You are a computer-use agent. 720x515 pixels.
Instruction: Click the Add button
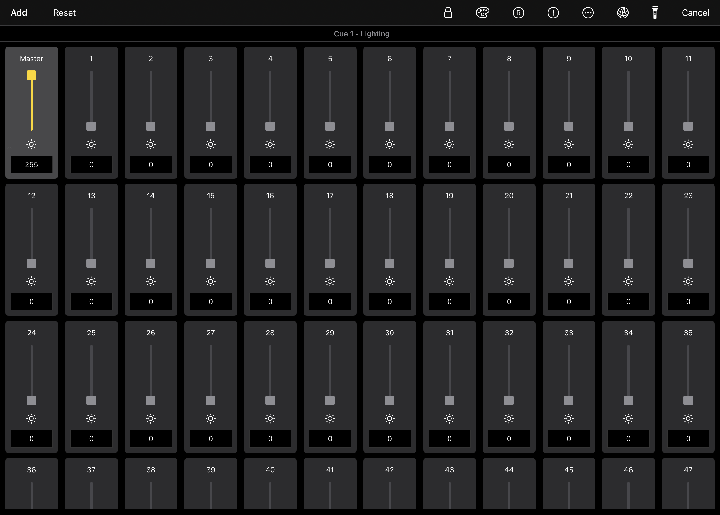click(x=19, y=13)
